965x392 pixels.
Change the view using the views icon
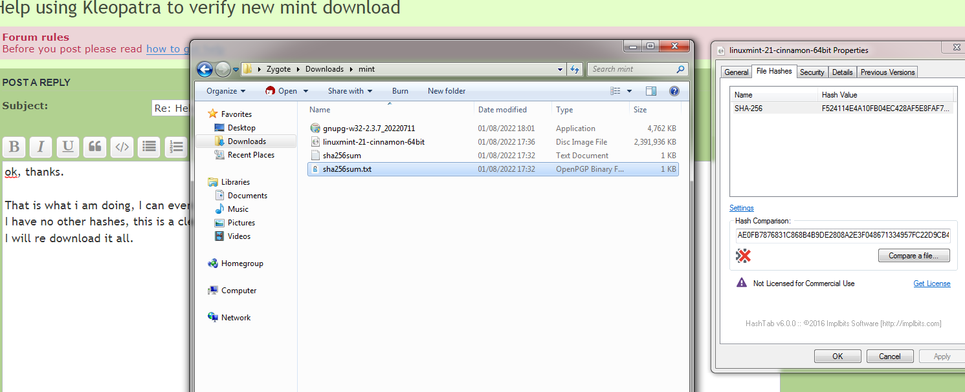tap(616, 91)
